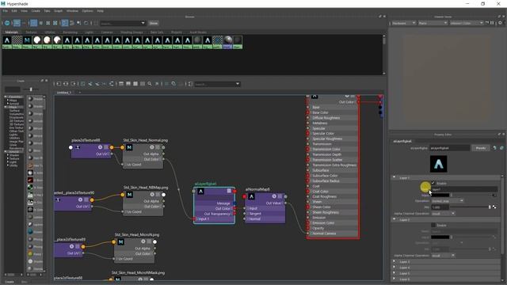This screenshot has width=507, height=285.
Task: Switch to Bins tab at bottom
Action: point(25,282)
